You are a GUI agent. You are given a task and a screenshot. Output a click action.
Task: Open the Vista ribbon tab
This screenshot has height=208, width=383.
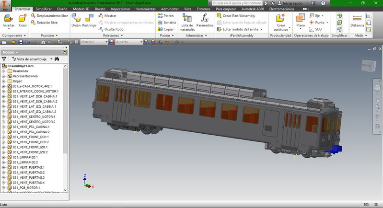click(187, 9)
